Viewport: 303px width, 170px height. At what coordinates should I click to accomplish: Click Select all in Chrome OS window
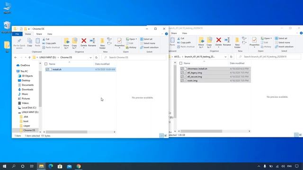tap(146, 39)
